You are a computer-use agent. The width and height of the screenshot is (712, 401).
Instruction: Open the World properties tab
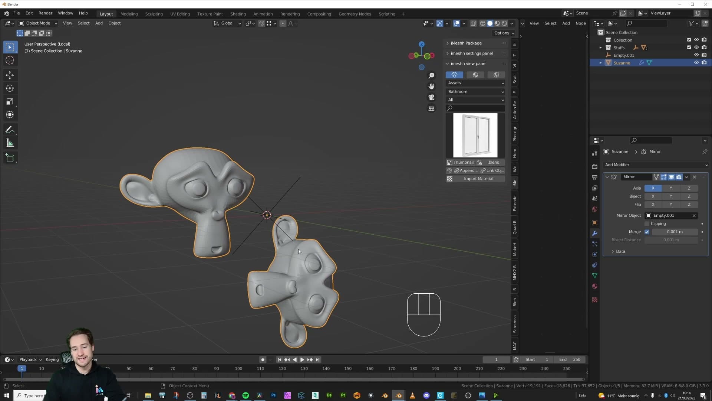coord(595,209)
